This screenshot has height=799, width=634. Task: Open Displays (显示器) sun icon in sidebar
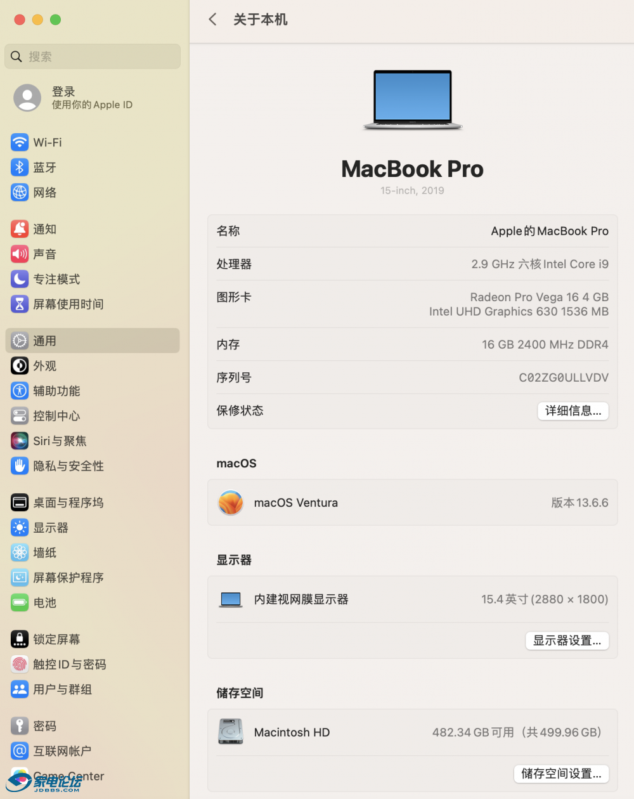point(20,528)
